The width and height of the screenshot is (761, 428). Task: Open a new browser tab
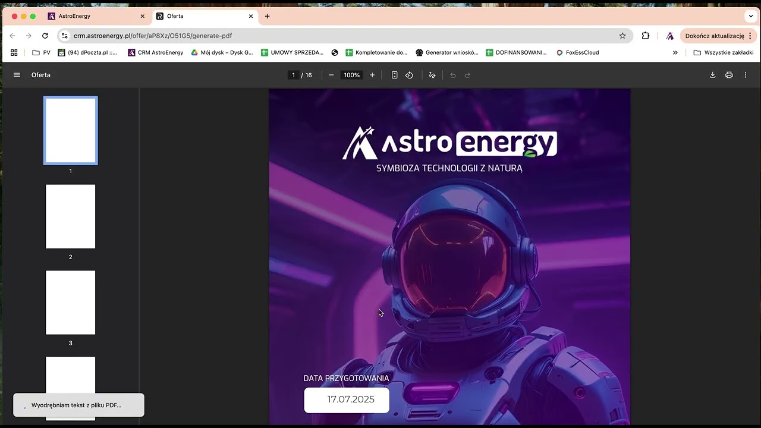(268, 16)
